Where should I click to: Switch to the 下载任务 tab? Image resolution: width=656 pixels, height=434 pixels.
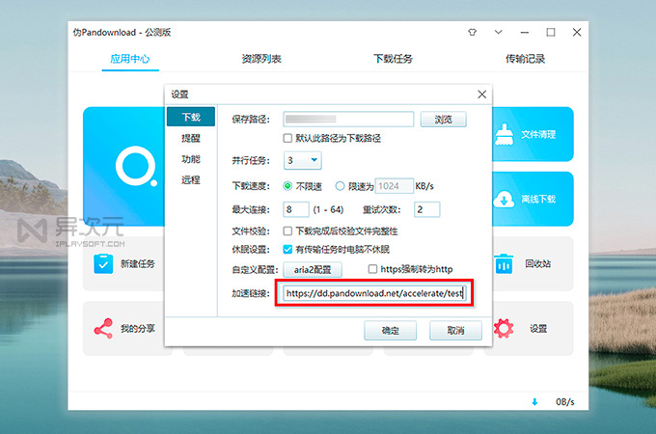pos(393,59)
